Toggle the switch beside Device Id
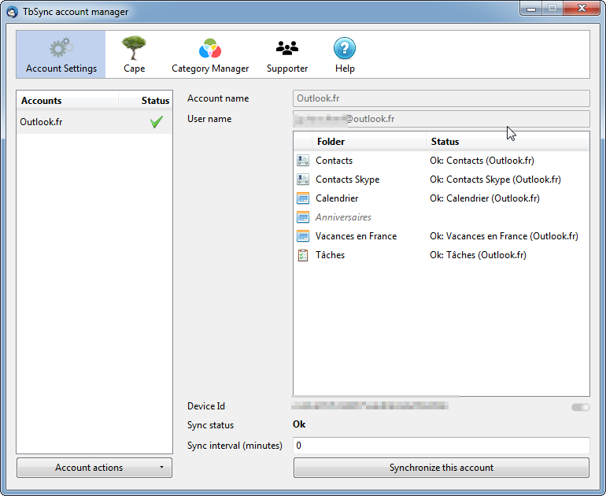 coord(580,407)
